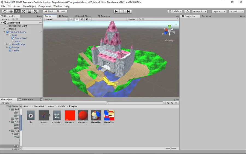This screenshot has width=246, height=154.
Task: Toggle scene audio speaker icon
Action: coord(82,19)
